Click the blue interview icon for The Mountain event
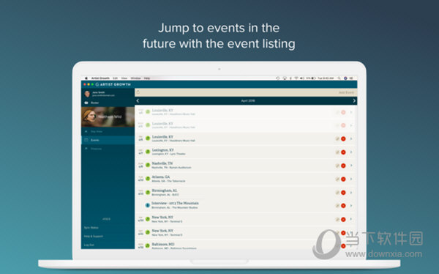This screenshot has height=274, width=439. click(148, 205)
